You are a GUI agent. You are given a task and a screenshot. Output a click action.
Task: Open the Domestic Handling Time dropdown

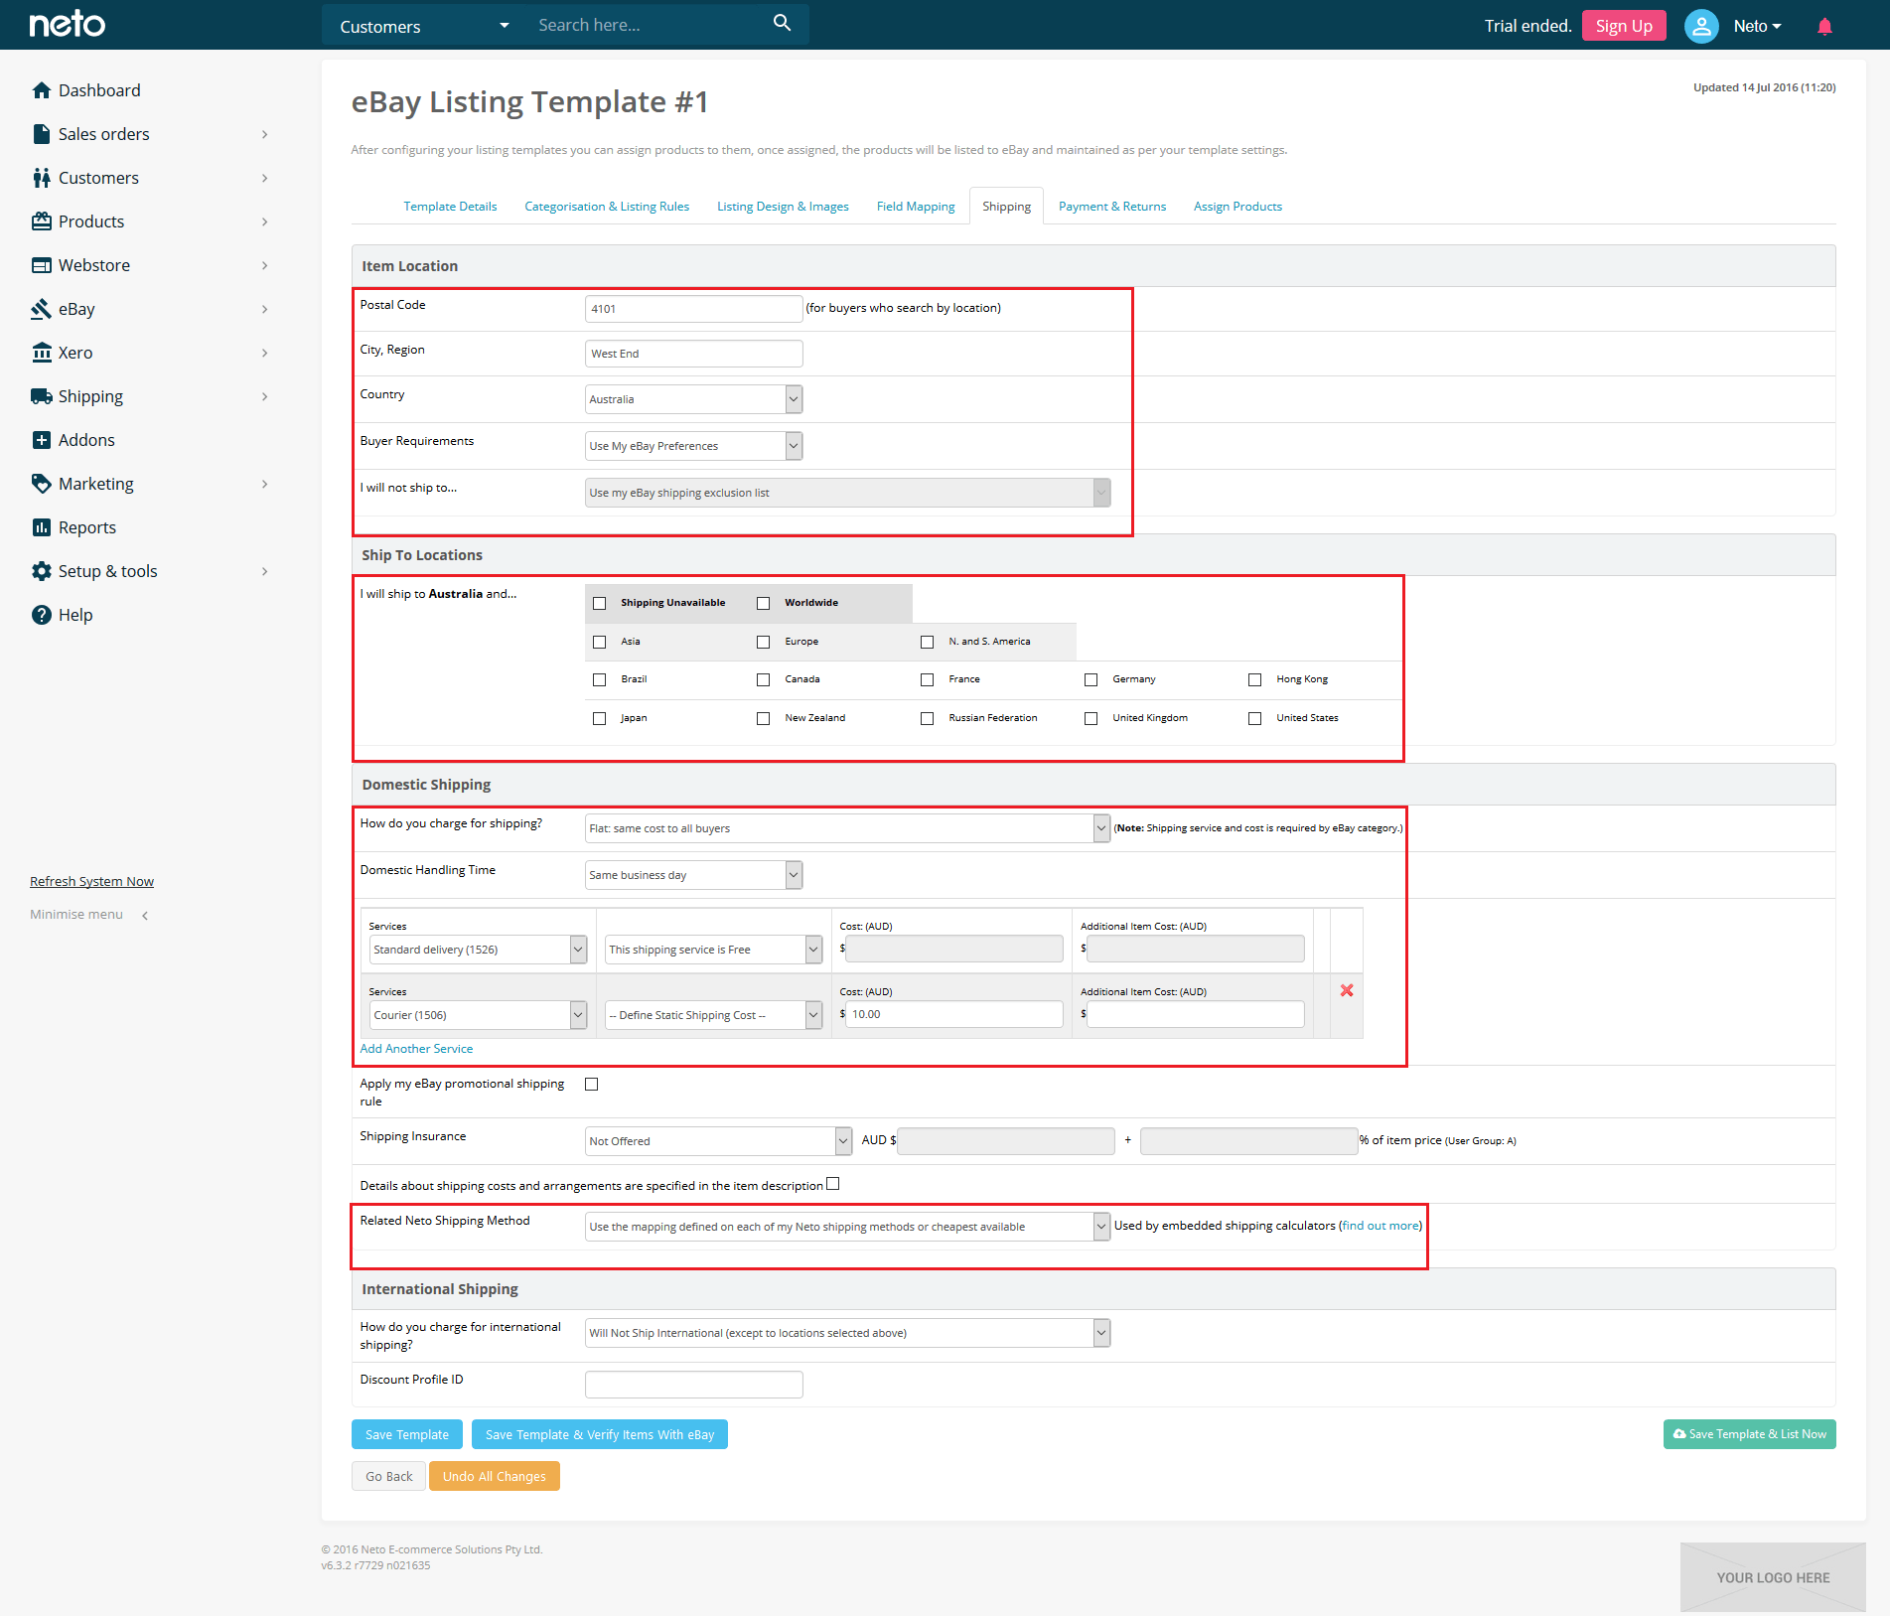pyautogui.click(x=693, y=875)
